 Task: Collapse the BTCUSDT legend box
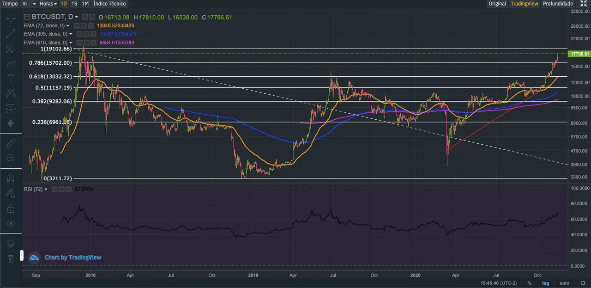click(27, 17)
